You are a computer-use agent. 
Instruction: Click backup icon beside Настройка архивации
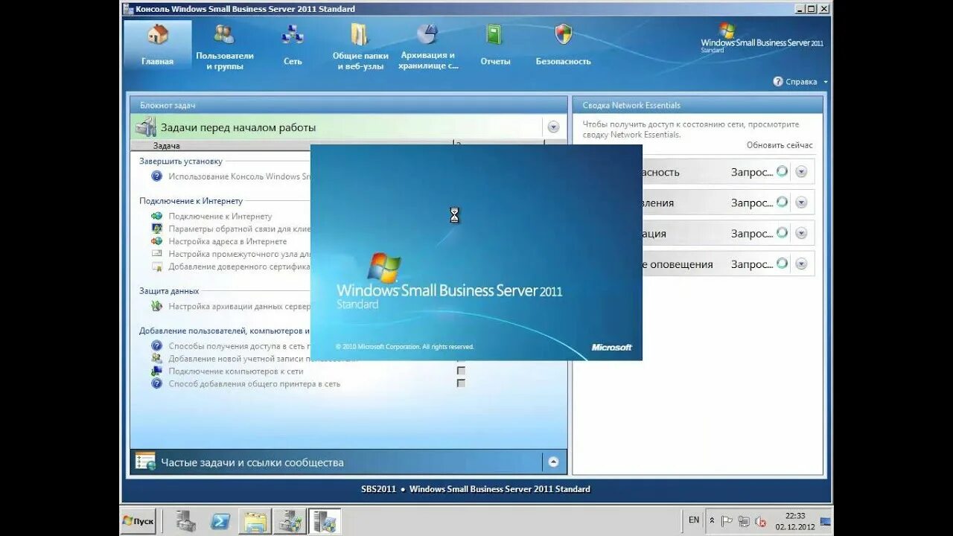pos(156,306)
